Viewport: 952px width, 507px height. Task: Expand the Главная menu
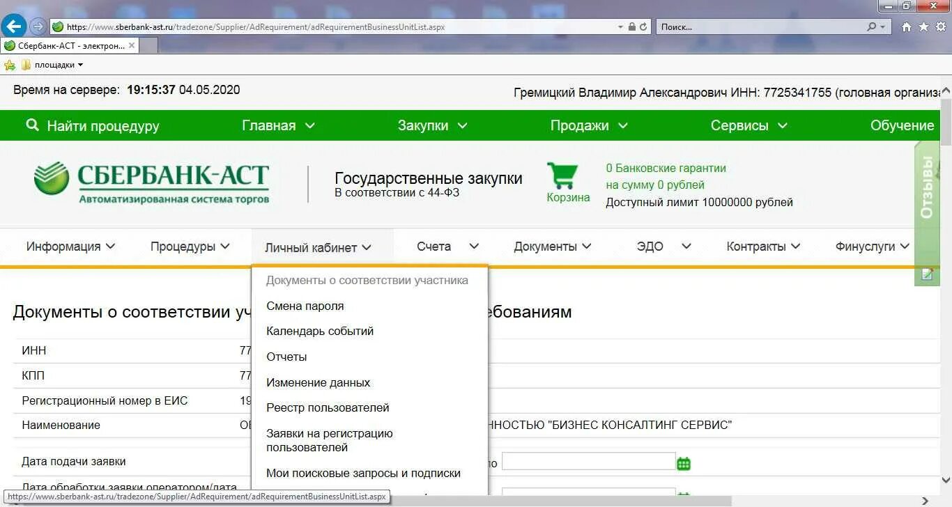tap(279, 125)
